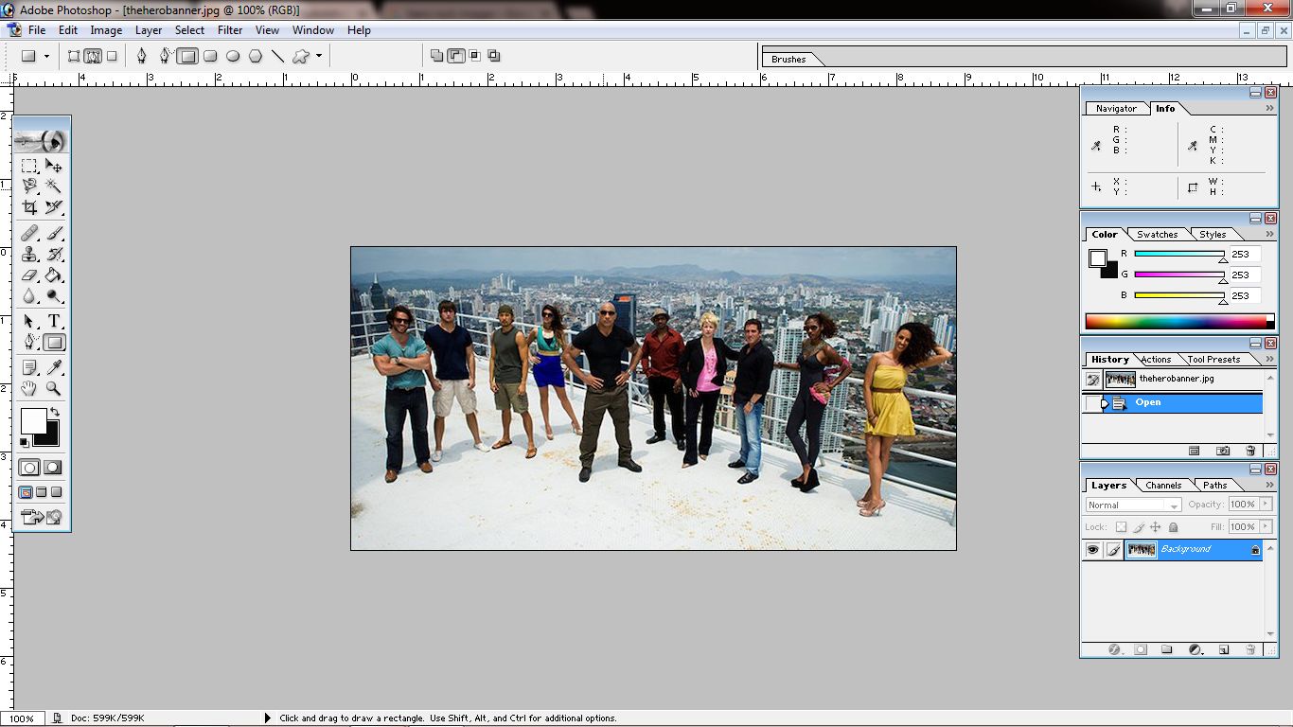Screen dimensions: 1293x727
Task: Switch to the Channels tab
Action: (1164, 485)
